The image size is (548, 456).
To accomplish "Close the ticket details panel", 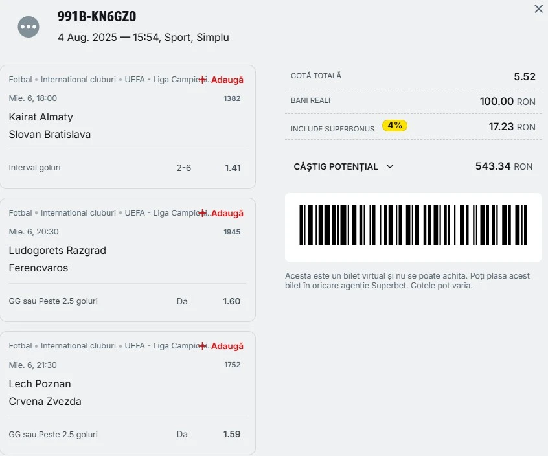I will coord(538,8).
